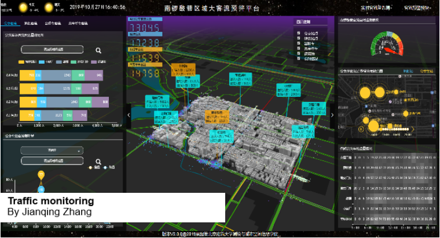Toggle the first checkbox in the map layer list
Viewport: 440px width, 238px height.
coord(299,33)
